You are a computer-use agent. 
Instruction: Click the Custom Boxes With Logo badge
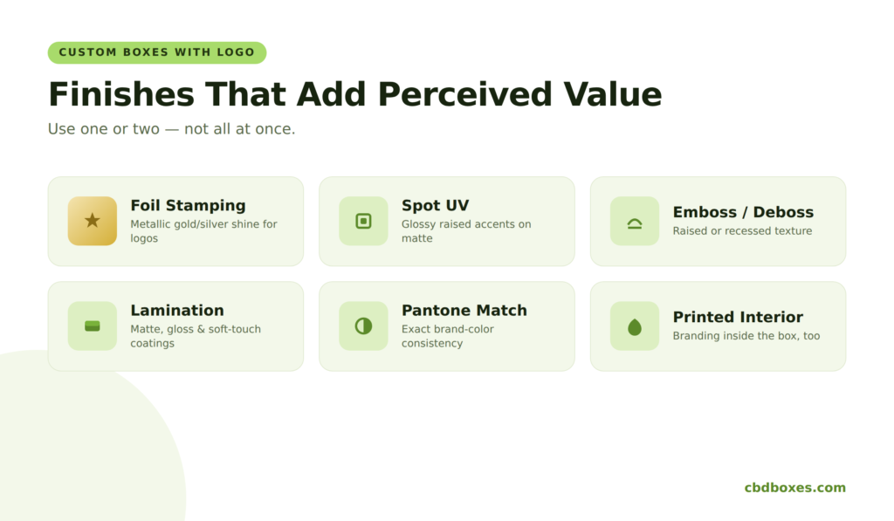(157, 52)
